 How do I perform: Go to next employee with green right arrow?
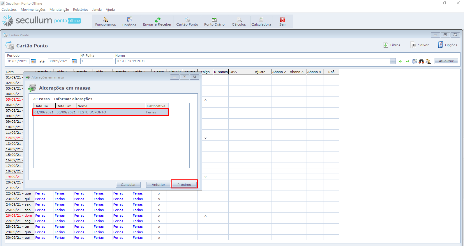click(408, 61)
